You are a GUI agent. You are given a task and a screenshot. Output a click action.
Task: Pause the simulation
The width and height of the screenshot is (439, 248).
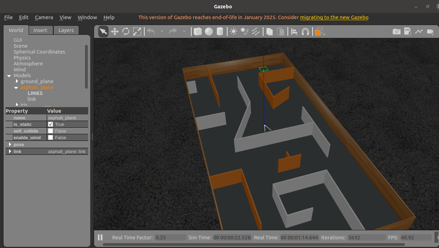click(100, 238)
